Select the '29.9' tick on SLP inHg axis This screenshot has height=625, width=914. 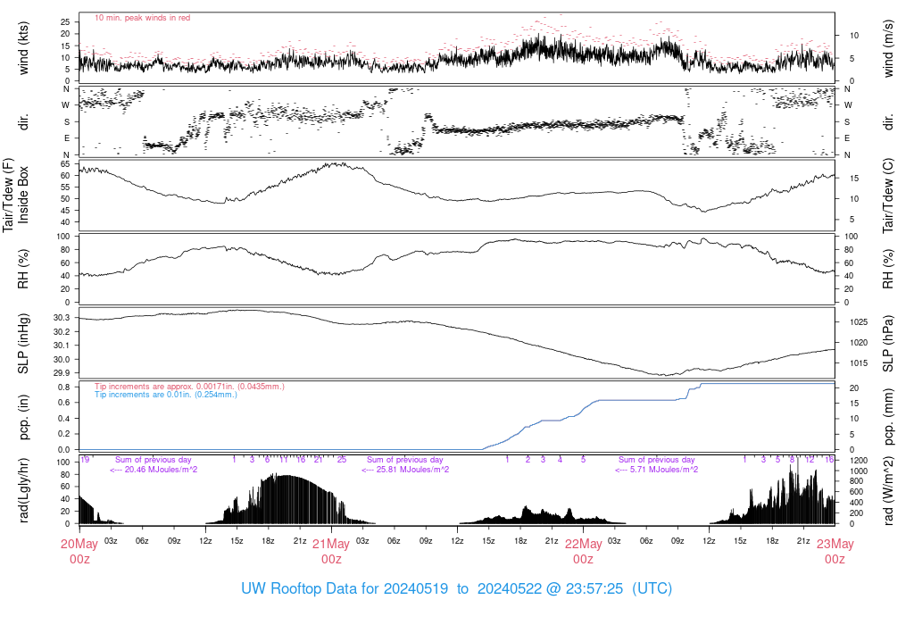point(62,373)
